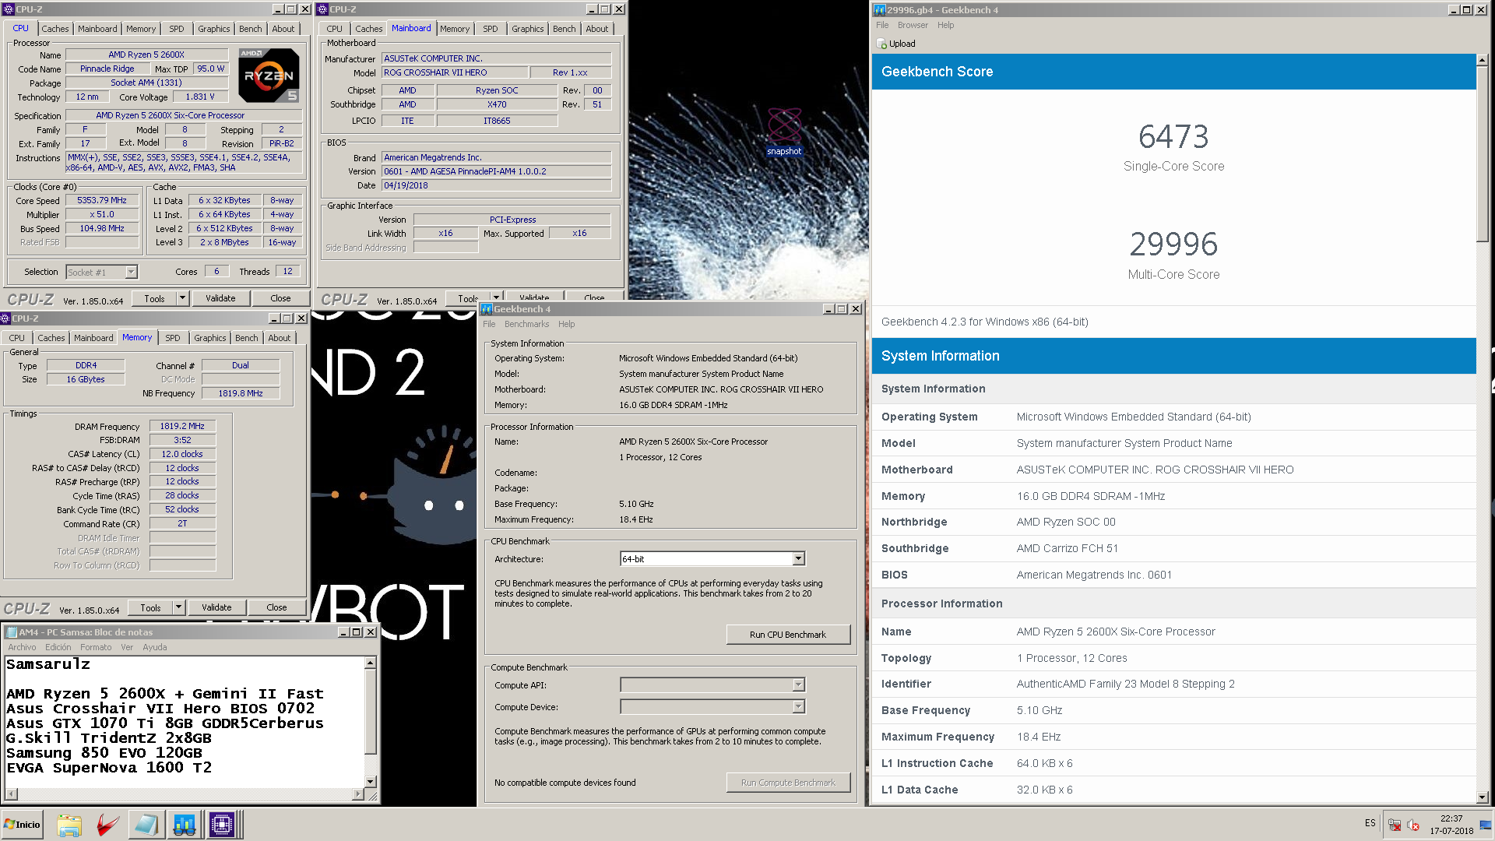Switch to Geekbench via its taskbar icon

click(185, 825)
